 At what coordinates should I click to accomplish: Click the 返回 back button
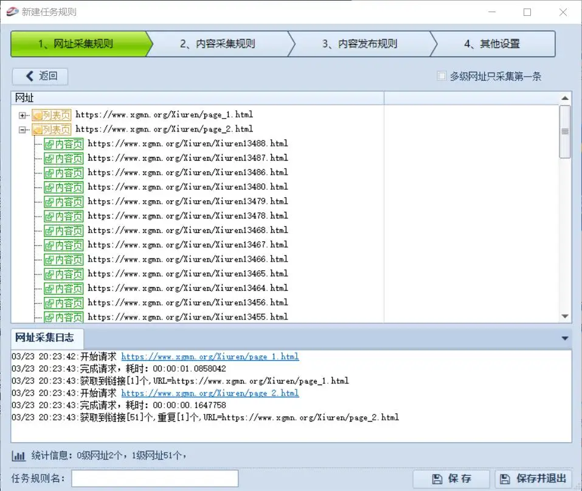(x=40, y=76)
